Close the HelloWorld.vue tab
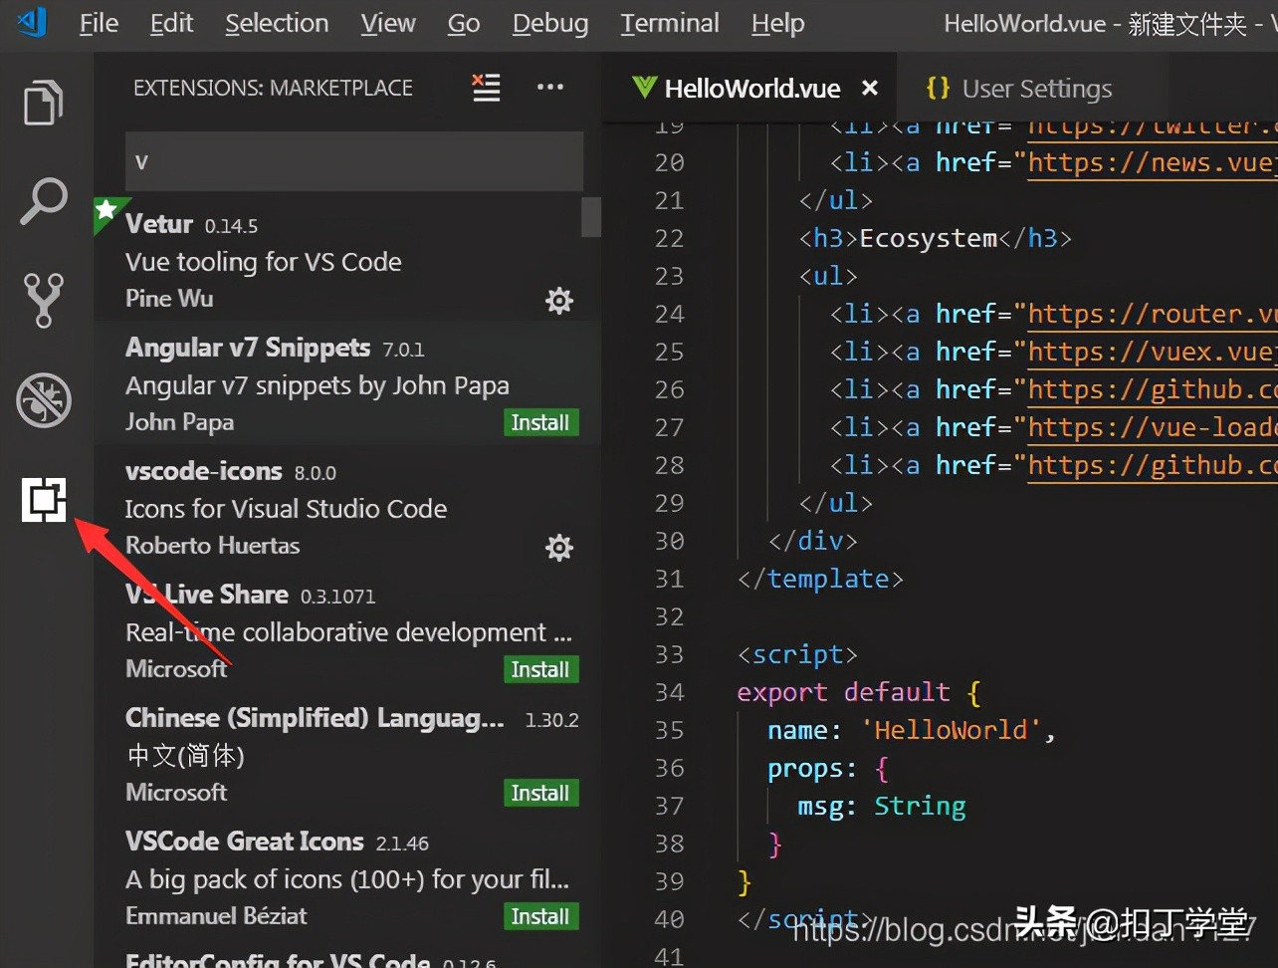Screen dimensions: 1278x968 [x=870, y=89]
